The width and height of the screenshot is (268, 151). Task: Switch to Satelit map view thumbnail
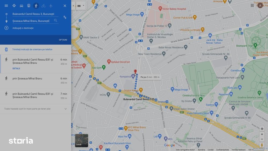81,141
